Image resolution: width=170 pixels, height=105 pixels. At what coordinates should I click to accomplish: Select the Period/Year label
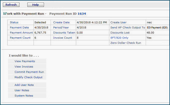click(61, 27)
